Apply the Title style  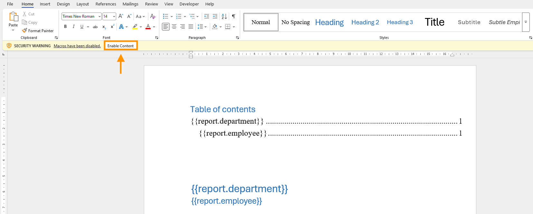pyautogui.click(x=435, y=22)
